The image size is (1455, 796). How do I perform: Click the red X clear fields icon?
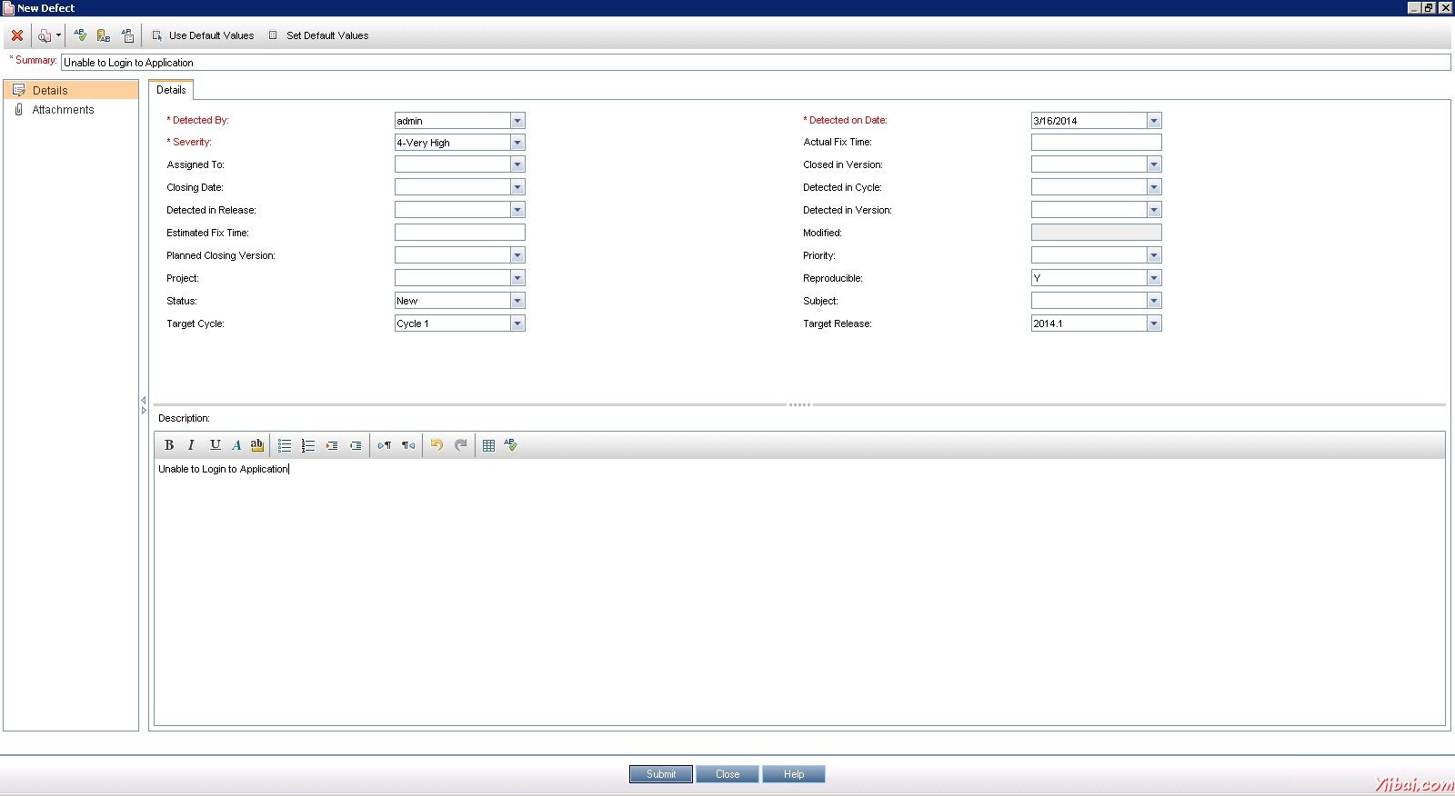click(x=17, y=35)
